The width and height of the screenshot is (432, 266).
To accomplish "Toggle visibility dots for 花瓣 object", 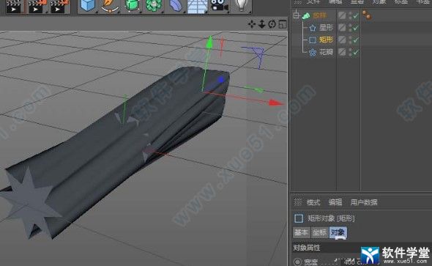I will click(350, 52).
